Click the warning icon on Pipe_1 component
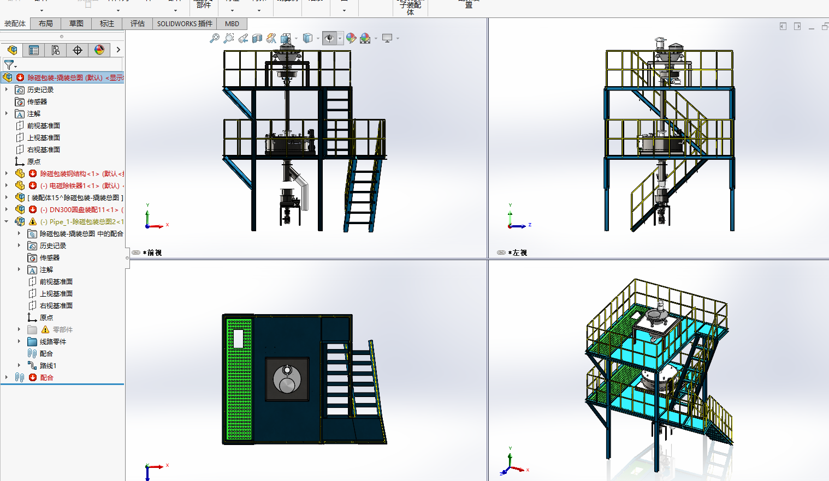The image size is (829, 481). [33, 221]
